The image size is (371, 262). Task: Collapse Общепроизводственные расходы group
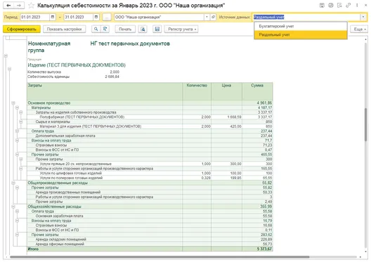click(13, 183)
